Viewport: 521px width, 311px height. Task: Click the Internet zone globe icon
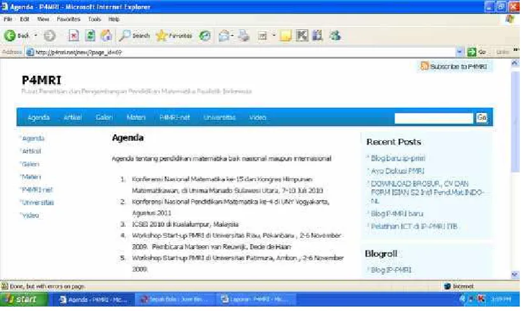pyautogui.click(x=447, y=286)
